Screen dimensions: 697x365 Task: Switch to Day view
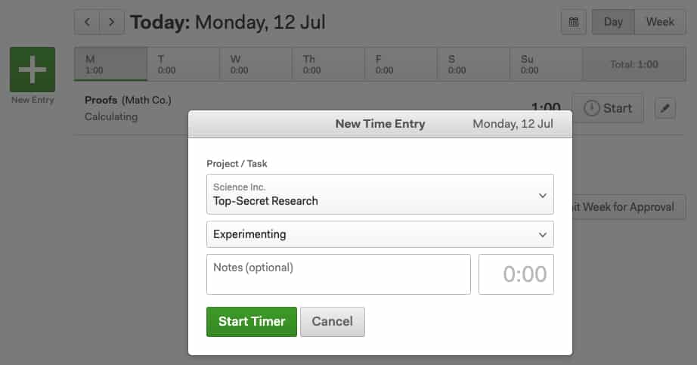click(613, 22)
